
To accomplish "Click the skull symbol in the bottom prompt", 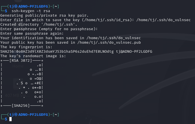I will pos(16,115).
